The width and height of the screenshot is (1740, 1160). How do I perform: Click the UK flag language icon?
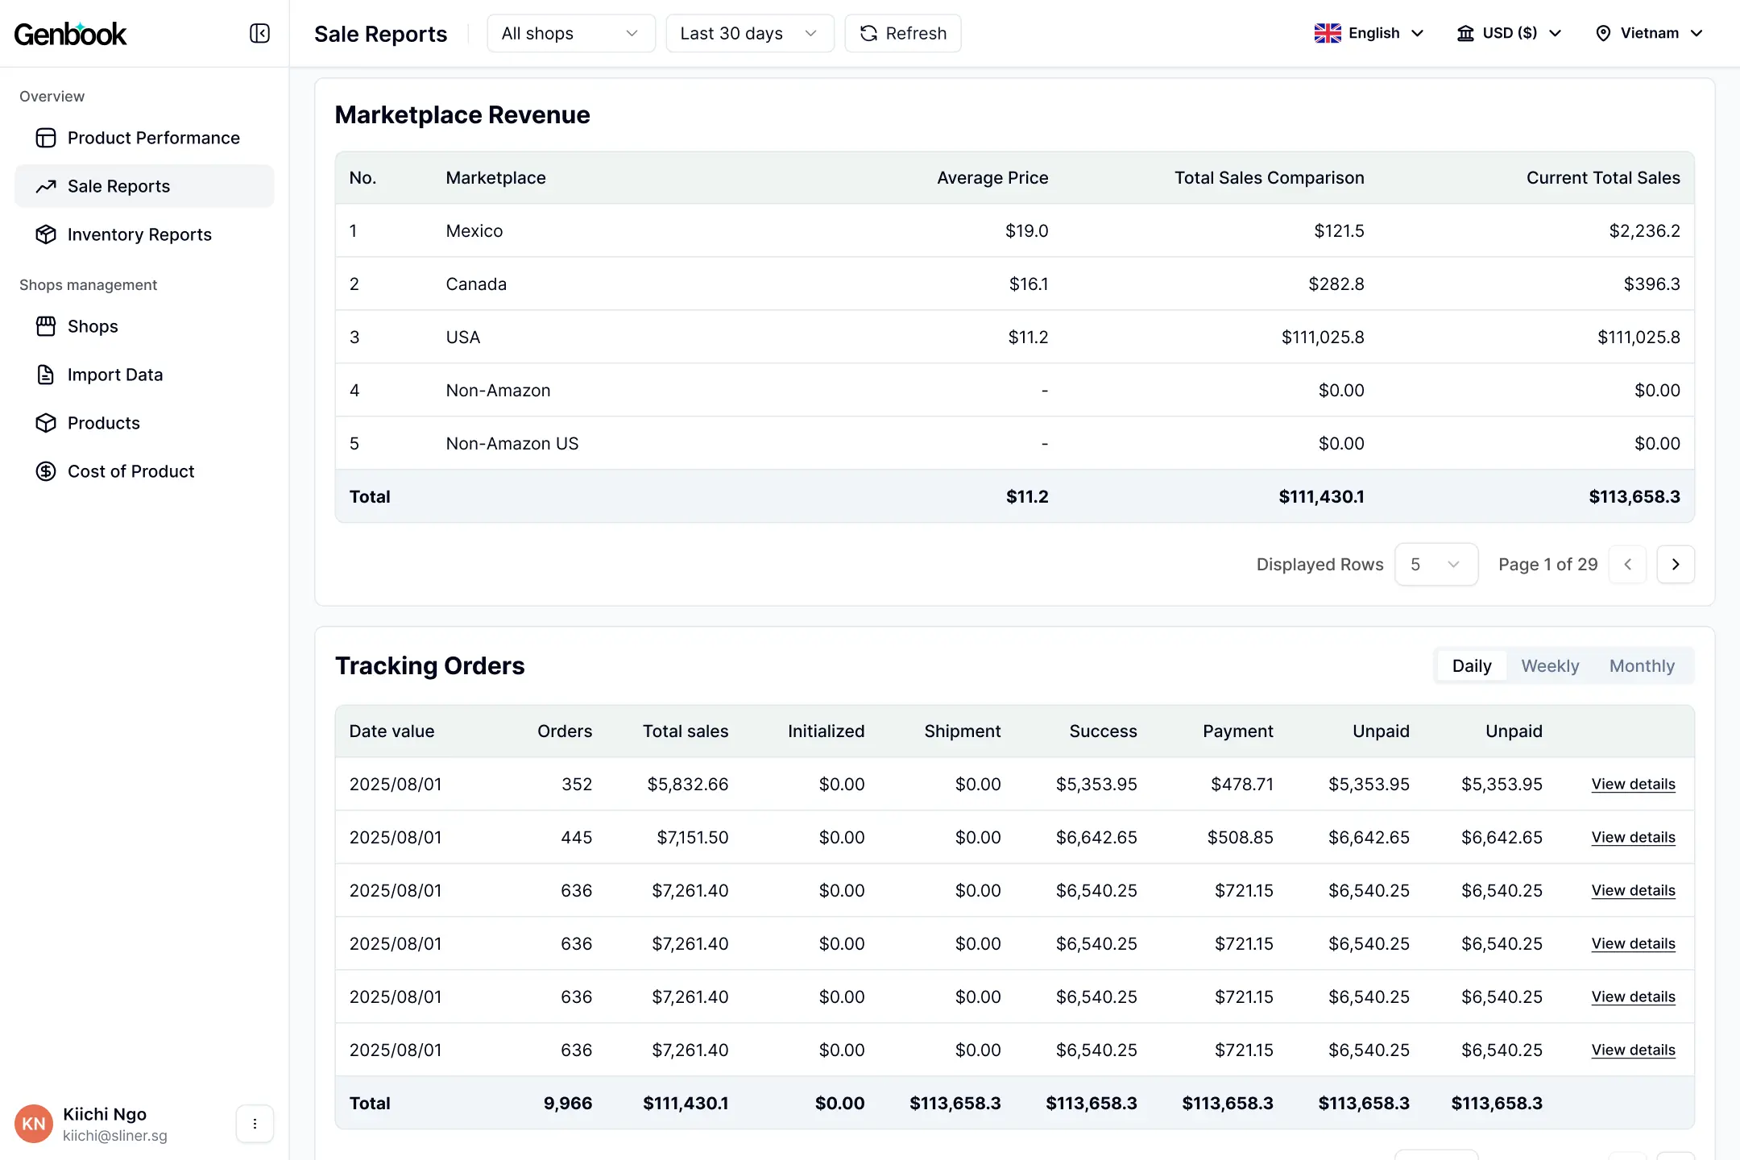click(1328, 33)
